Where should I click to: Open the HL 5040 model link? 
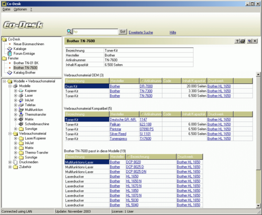tap(132, 205)
